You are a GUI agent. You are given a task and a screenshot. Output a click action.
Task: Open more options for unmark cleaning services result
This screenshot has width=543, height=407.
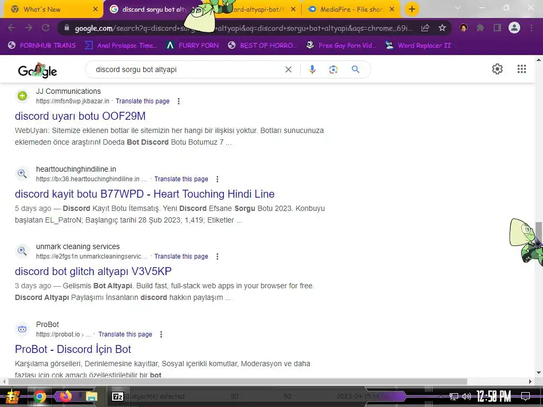tap(217, 256)
